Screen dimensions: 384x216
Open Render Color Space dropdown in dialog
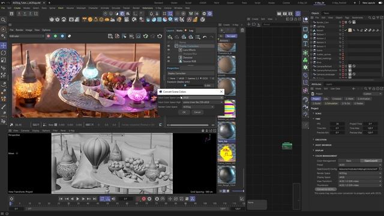(198, 107)
